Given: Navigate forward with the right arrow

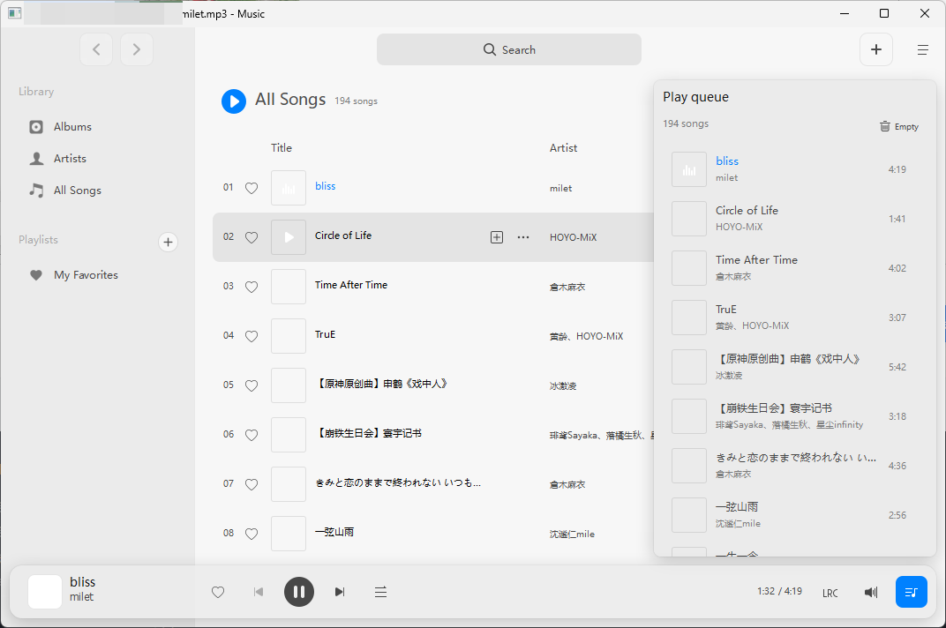Looking at the screenshot, I should pyautogui.click(x=137, y=49).
